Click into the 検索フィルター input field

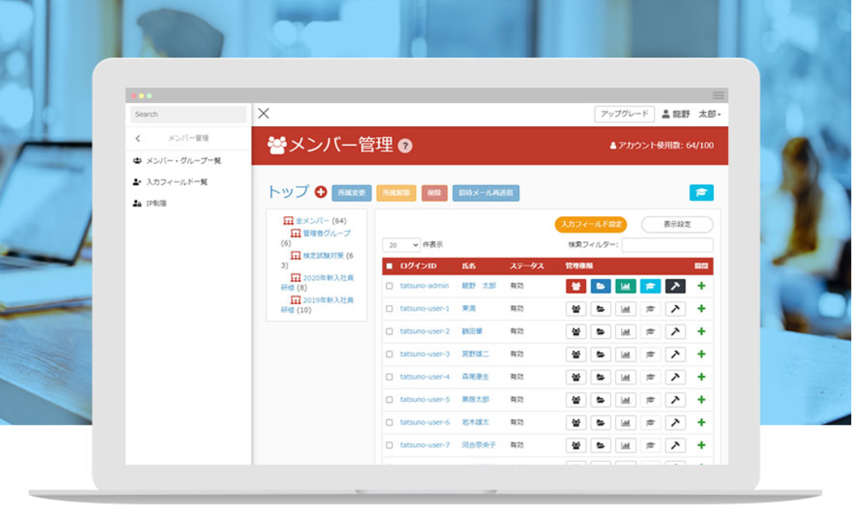pyautogui.click(x=667, y=245)
